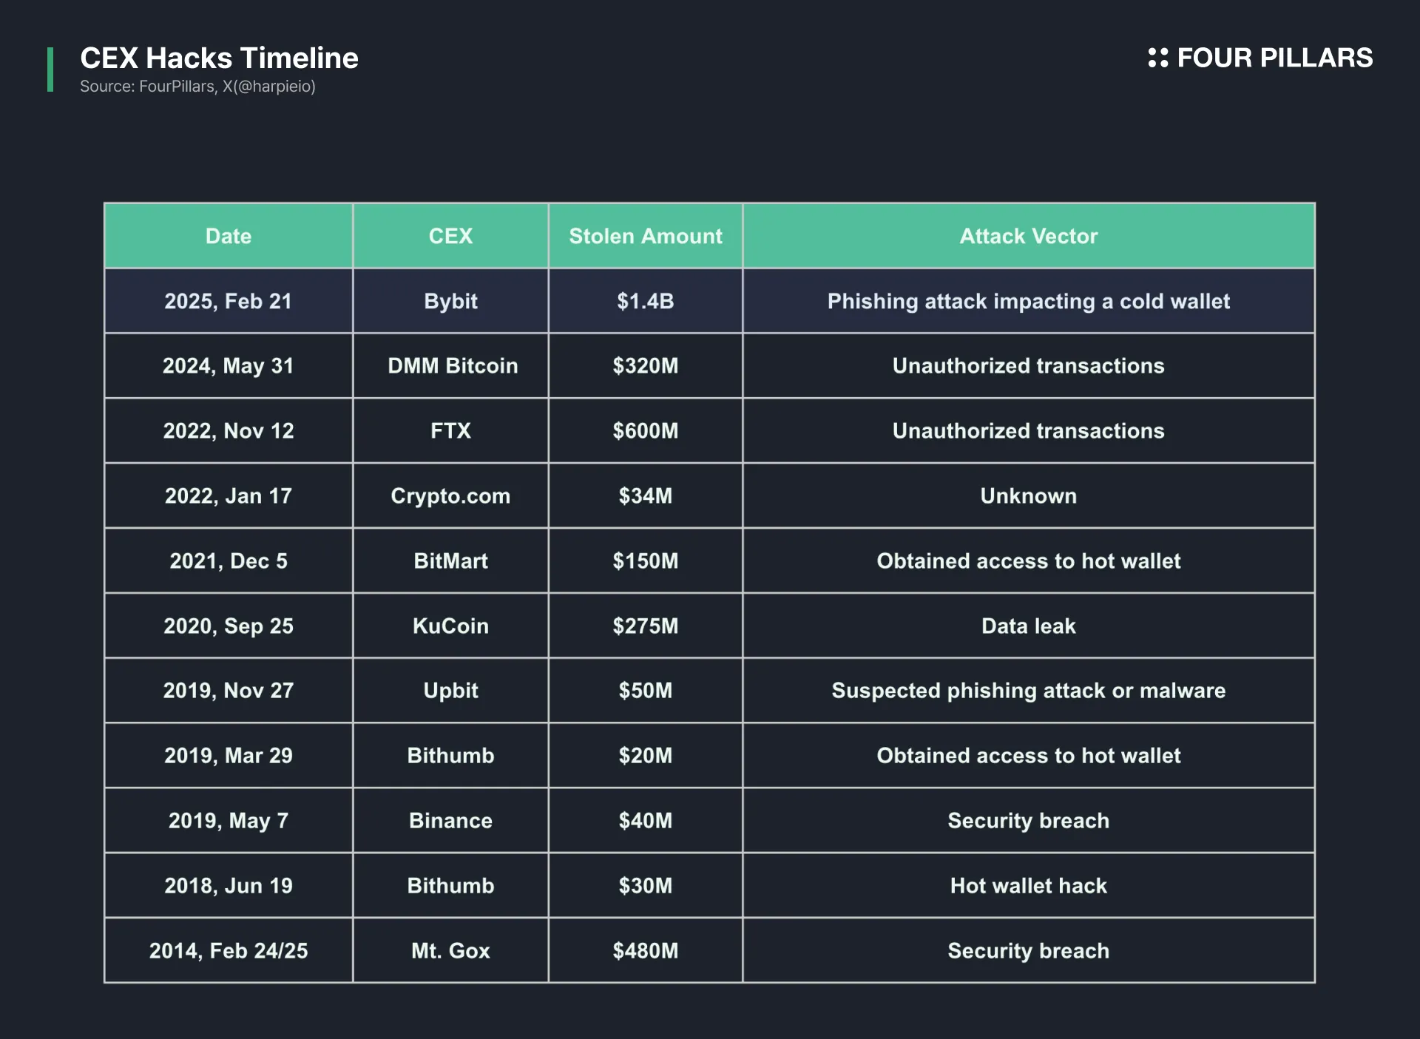Open the Source: FourPillars, X(@harpieio) credit
Viewport: 1420px width, 1039px height.
click(197, 87)
